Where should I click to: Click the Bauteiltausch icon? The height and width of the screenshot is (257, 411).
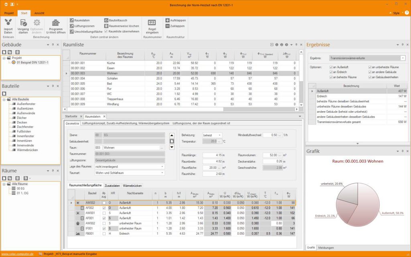106,20
